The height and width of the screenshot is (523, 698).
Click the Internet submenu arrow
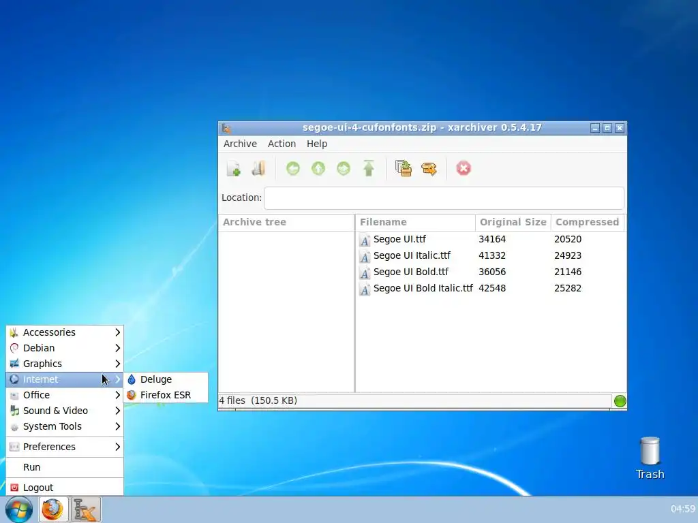click(117, 379)
